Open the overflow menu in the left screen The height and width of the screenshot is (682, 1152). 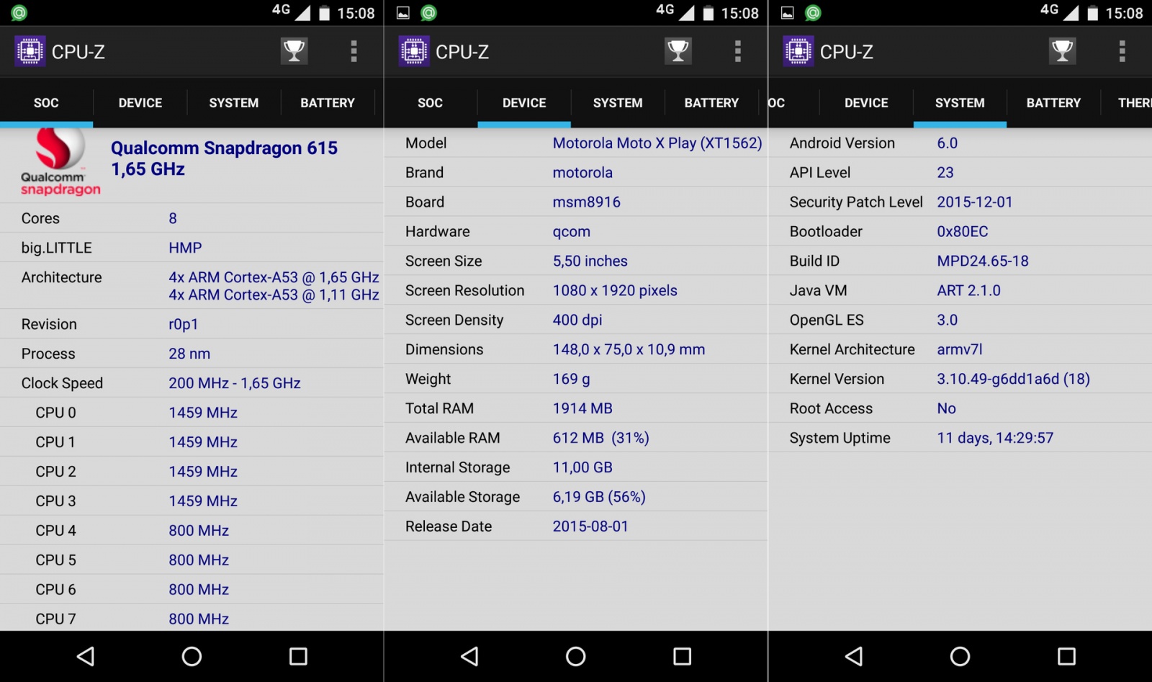(354, 51)
